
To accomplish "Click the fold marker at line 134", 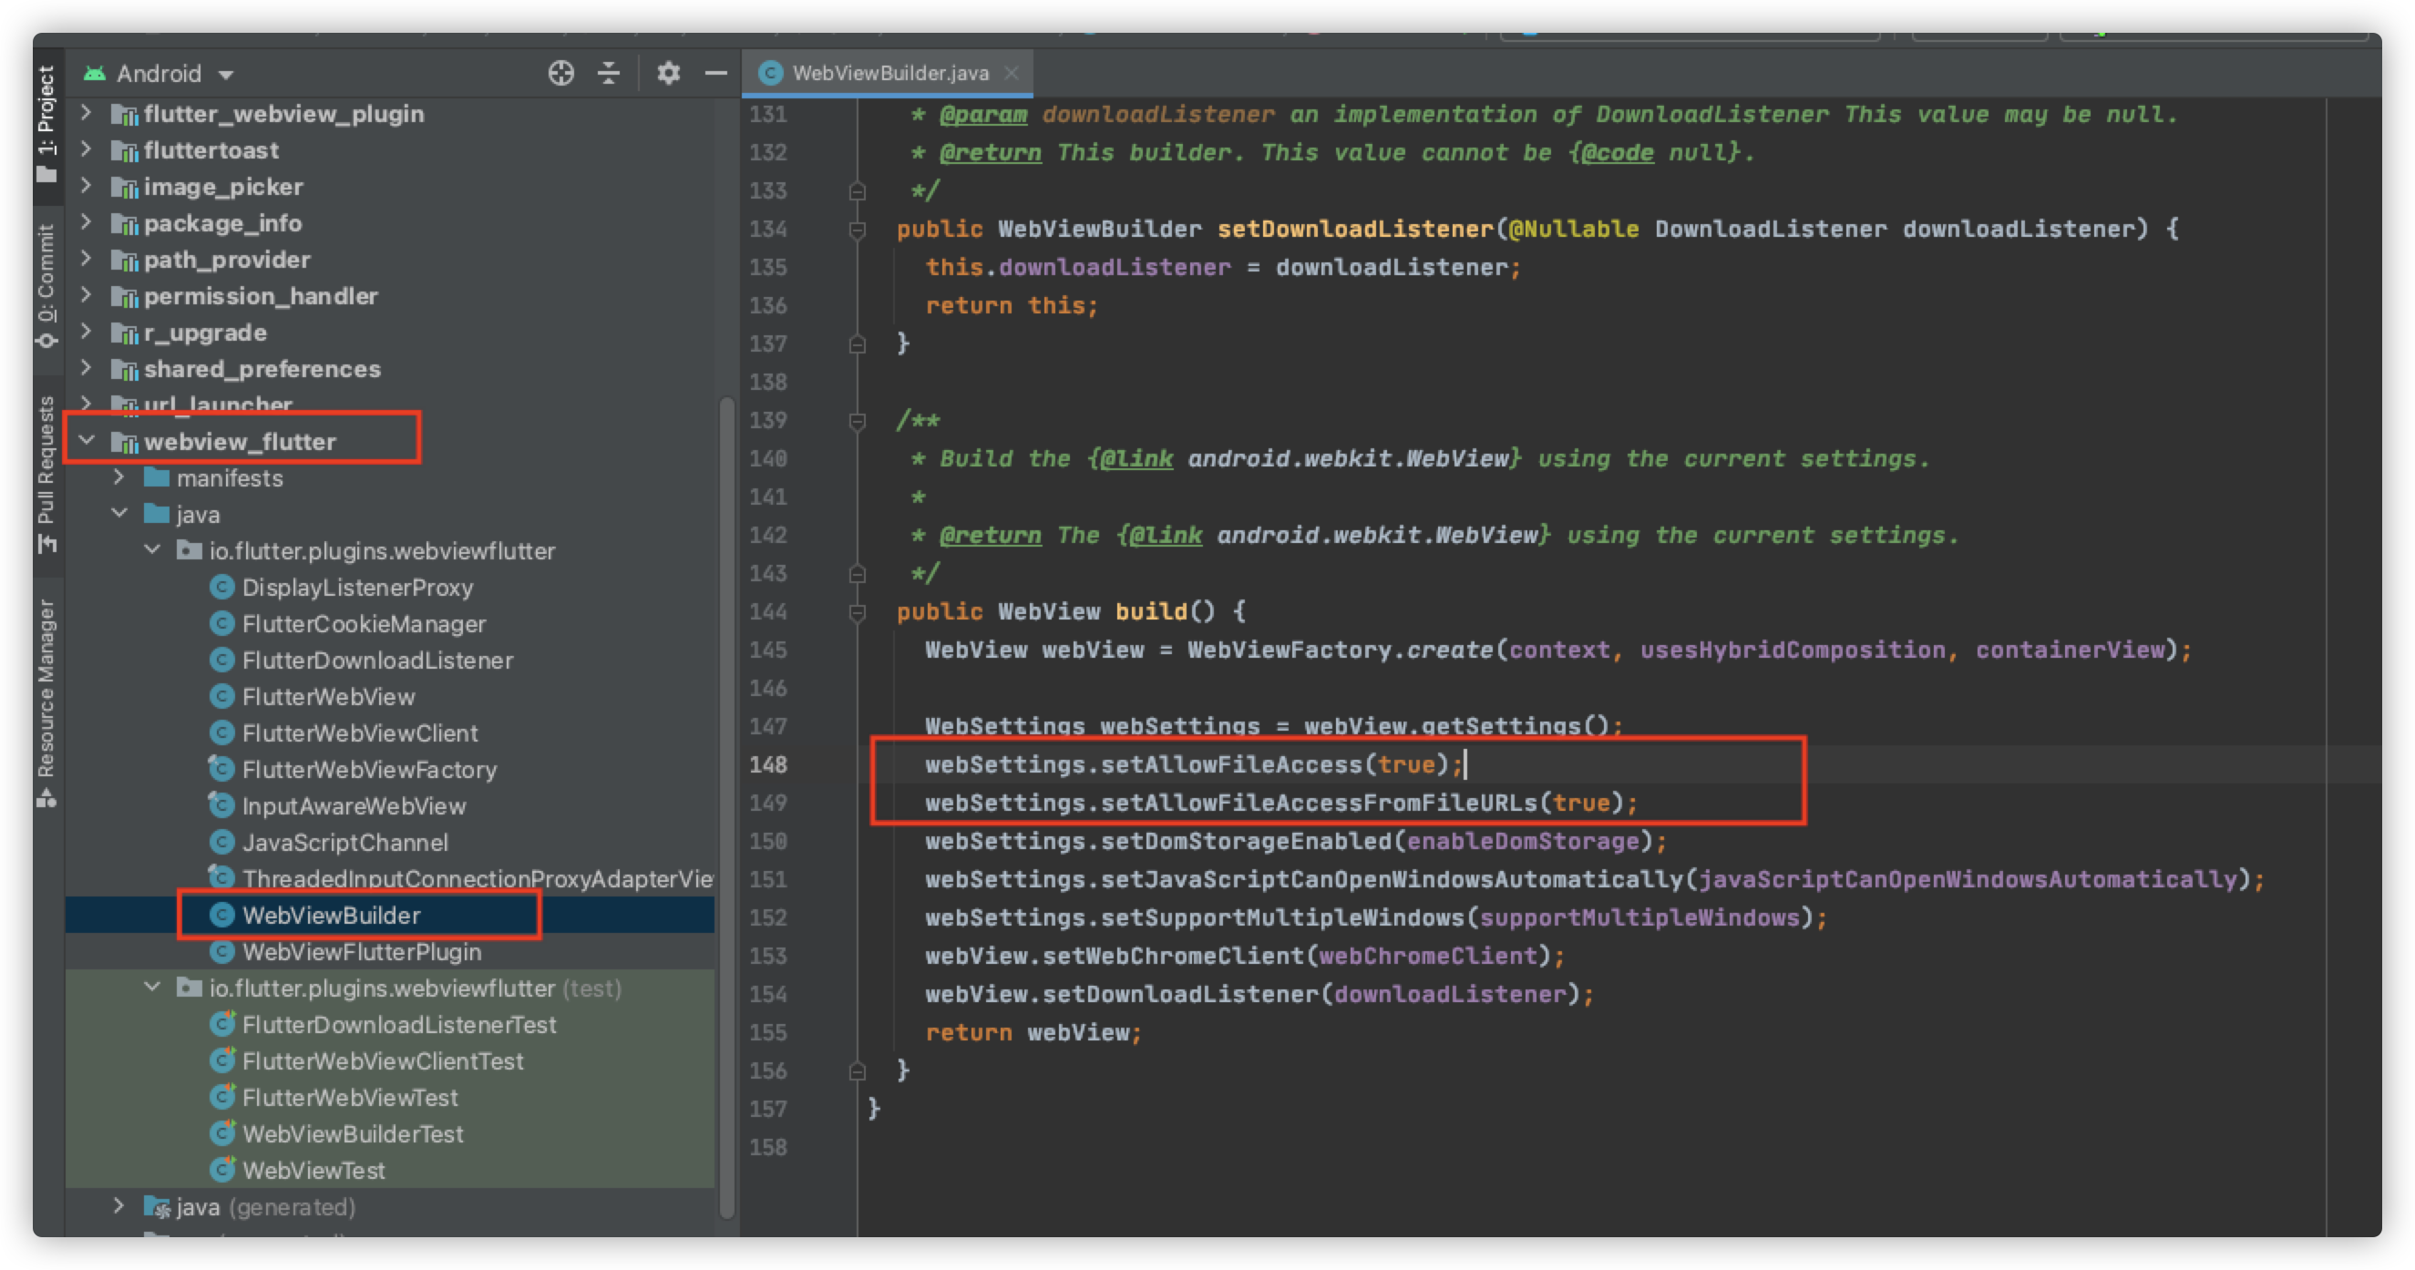I will (x=857, y=230).
